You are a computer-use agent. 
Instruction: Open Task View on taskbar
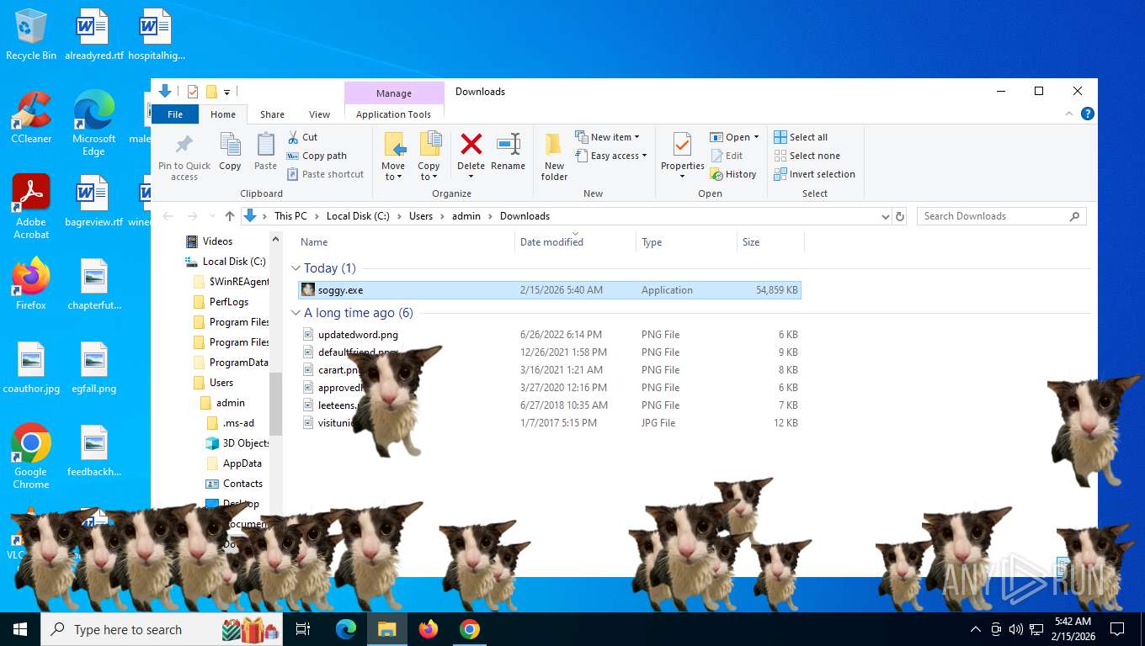point(303,629)
